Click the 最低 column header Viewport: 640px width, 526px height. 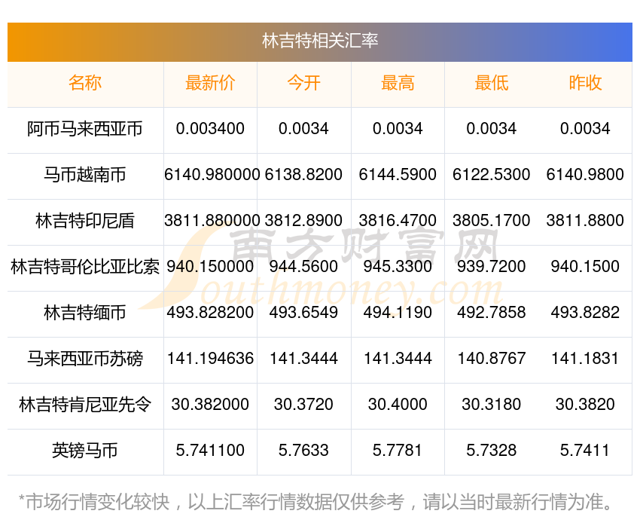(492, 83)
